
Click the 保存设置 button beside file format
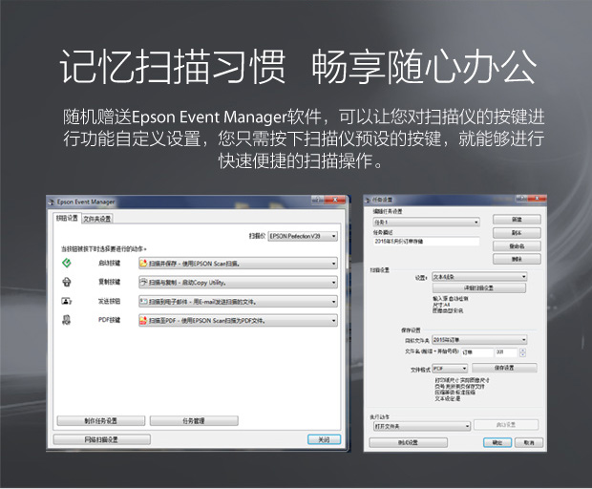coord(504,368)
